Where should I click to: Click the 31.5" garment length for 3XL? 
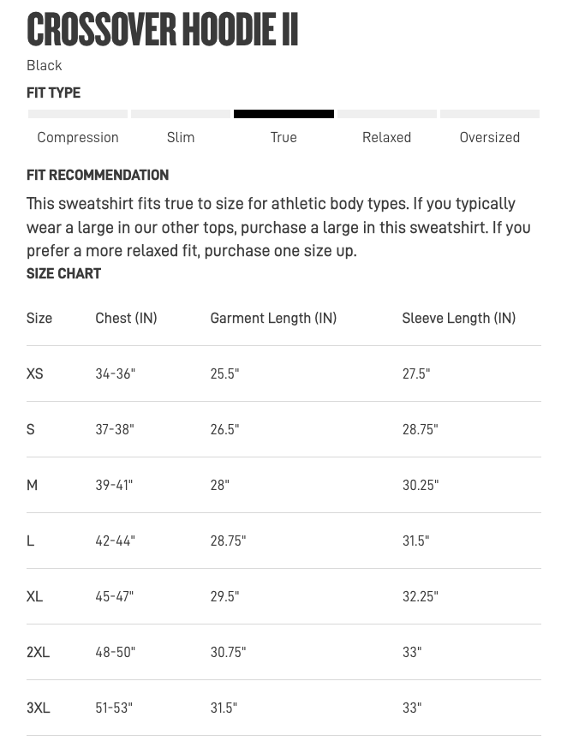224,708
